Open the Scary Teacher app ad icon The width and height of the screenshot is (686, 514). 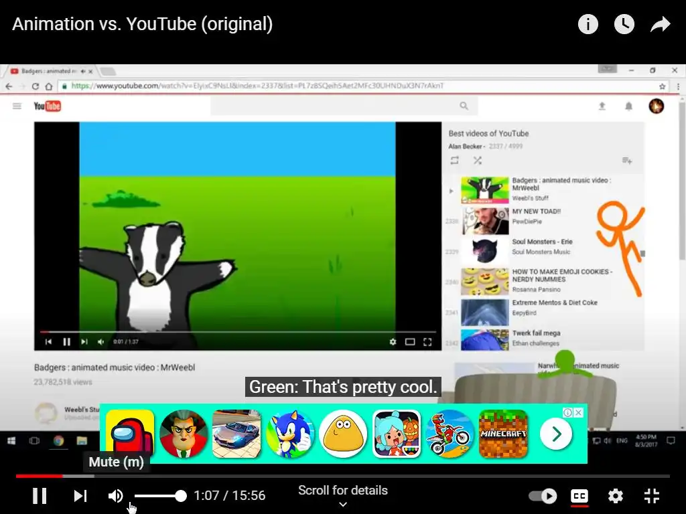click(x=184, y=434)
